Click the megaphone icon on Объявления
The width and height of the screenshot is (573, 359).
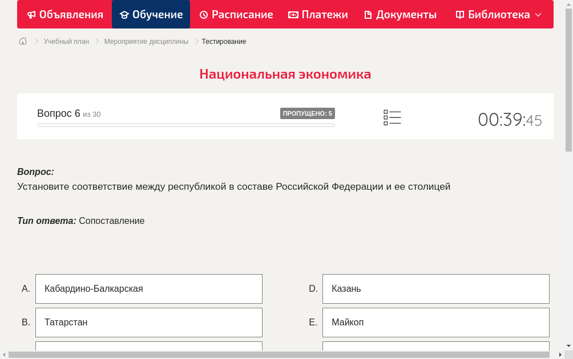point(30,14)
